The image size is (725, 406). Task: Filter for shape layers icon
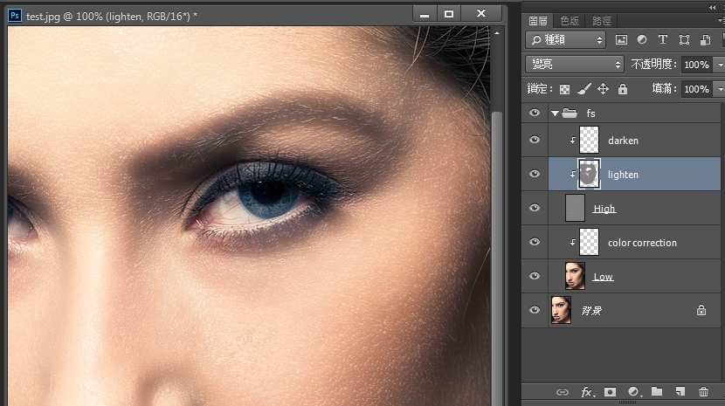coord(684,40)
